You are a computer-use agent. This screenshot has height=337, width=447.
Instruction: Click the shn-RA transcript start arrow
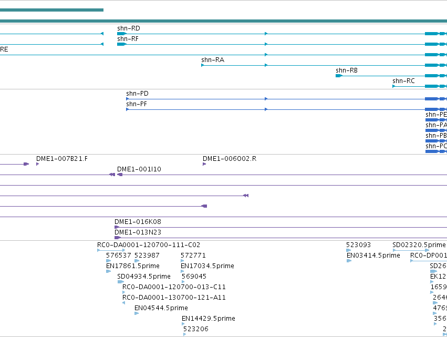click(203, 65)
